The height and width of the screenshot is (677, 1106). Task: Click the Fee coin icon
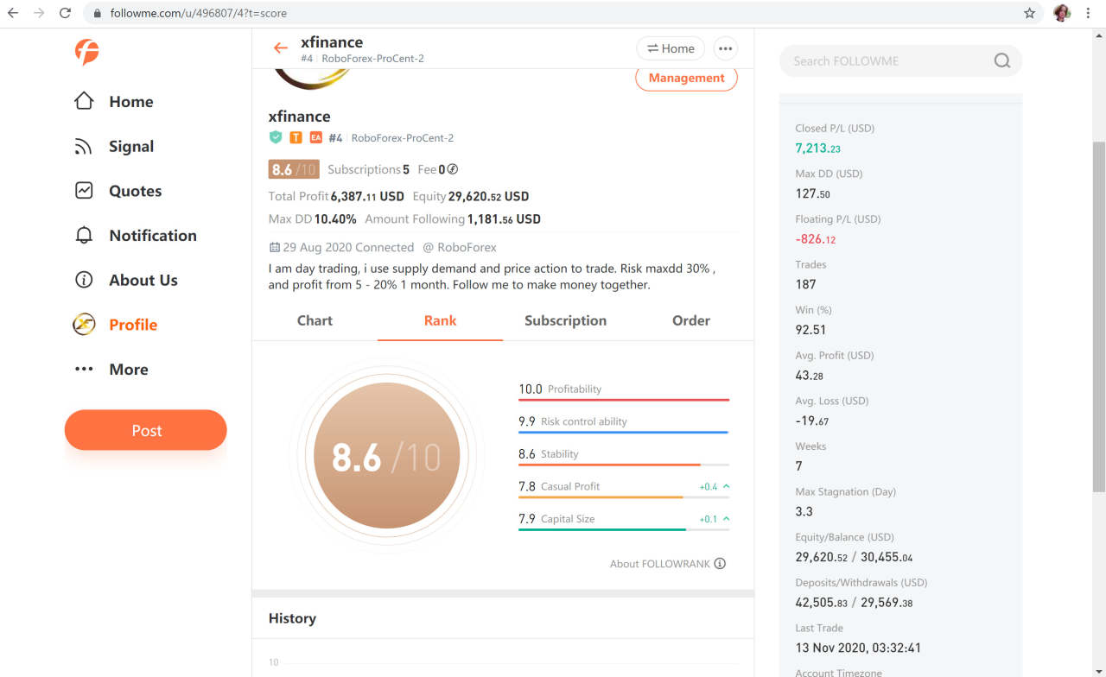coord(452,169)
